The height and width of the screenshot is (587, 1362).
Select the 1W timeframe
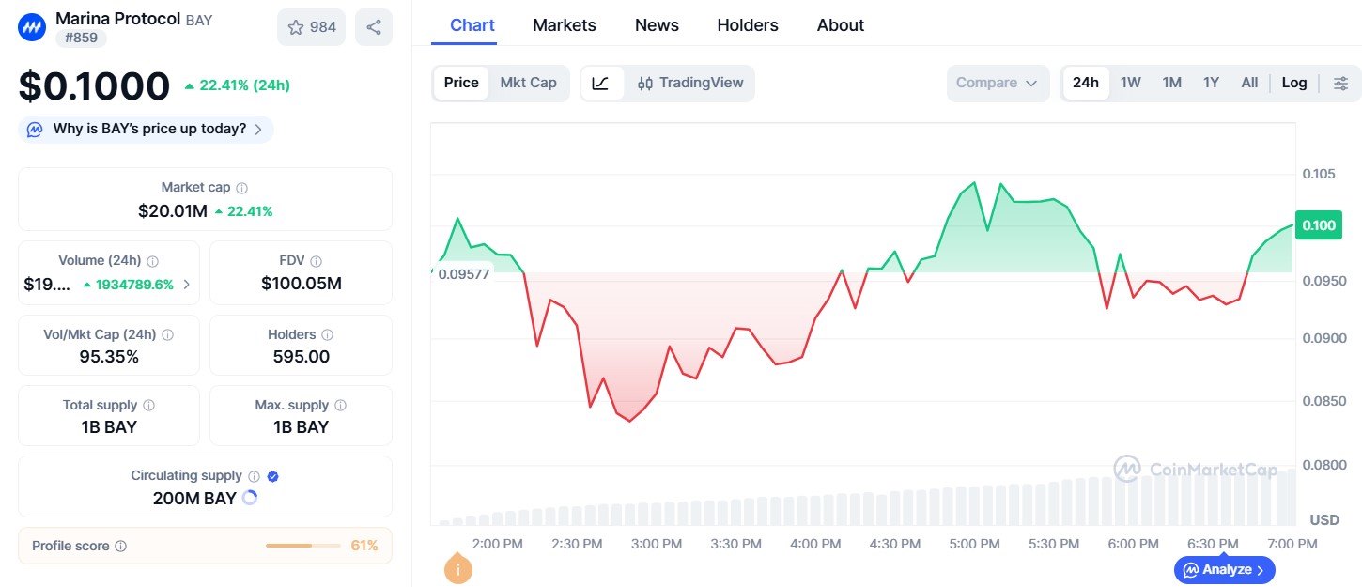tap(1130, 83)
